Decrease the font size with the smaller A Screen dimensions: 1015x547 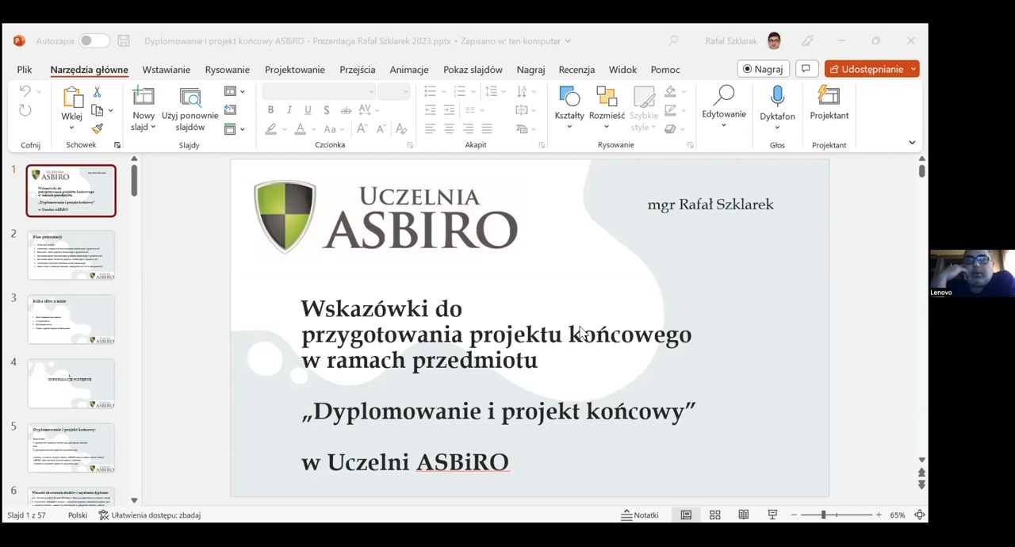381,128
